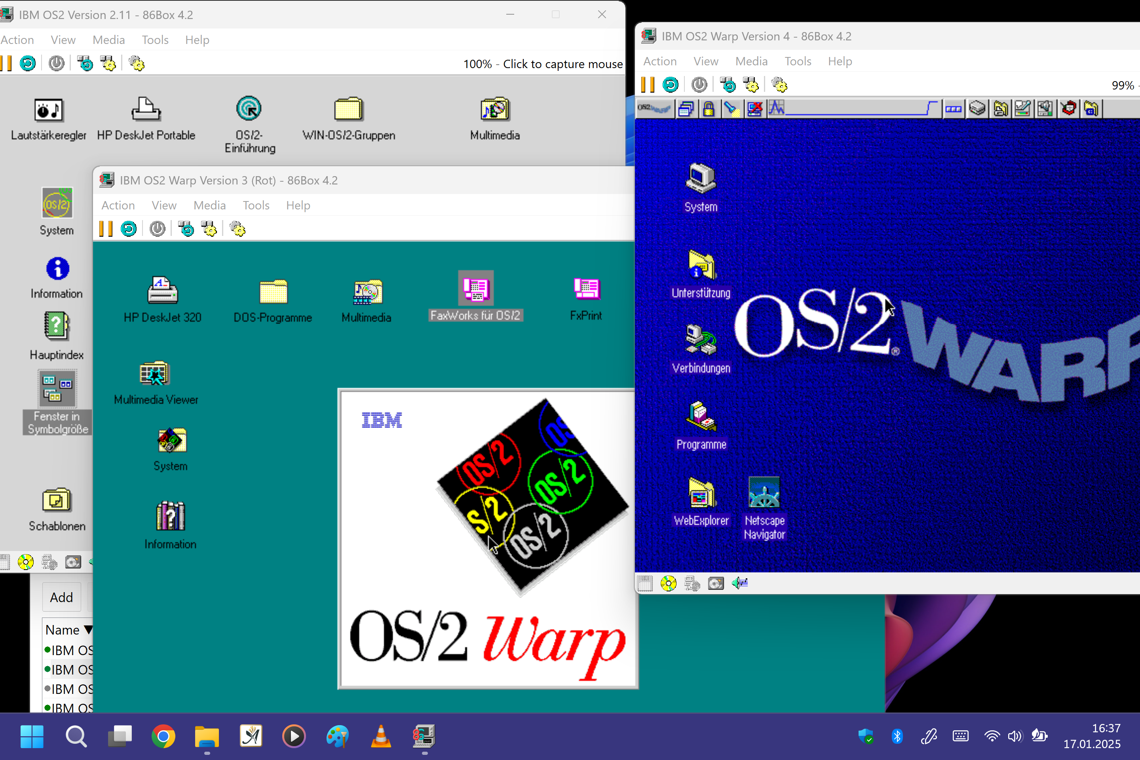Open the Programme icon in Warp 4
Screen dimensions: 1140x760
point(701,425)
